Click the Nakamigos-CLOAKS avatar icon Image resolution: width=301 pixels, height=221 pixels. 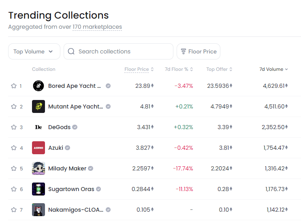[x=38, y=210]
